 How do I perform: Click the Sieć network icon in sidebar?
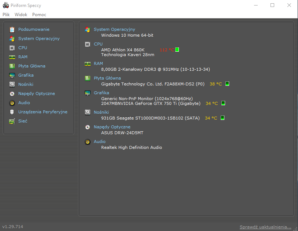12,121
